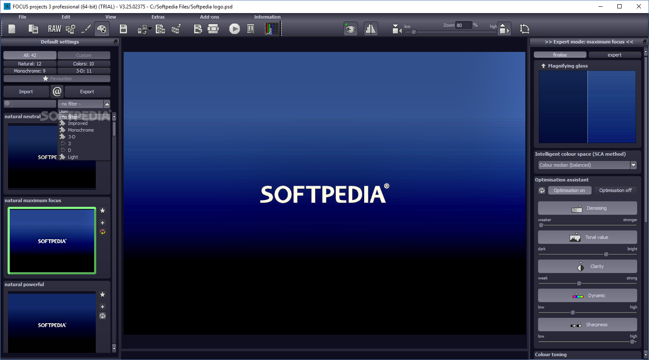Star the natural powerful preset
The image size is (649, 360).
click(103, 295)
